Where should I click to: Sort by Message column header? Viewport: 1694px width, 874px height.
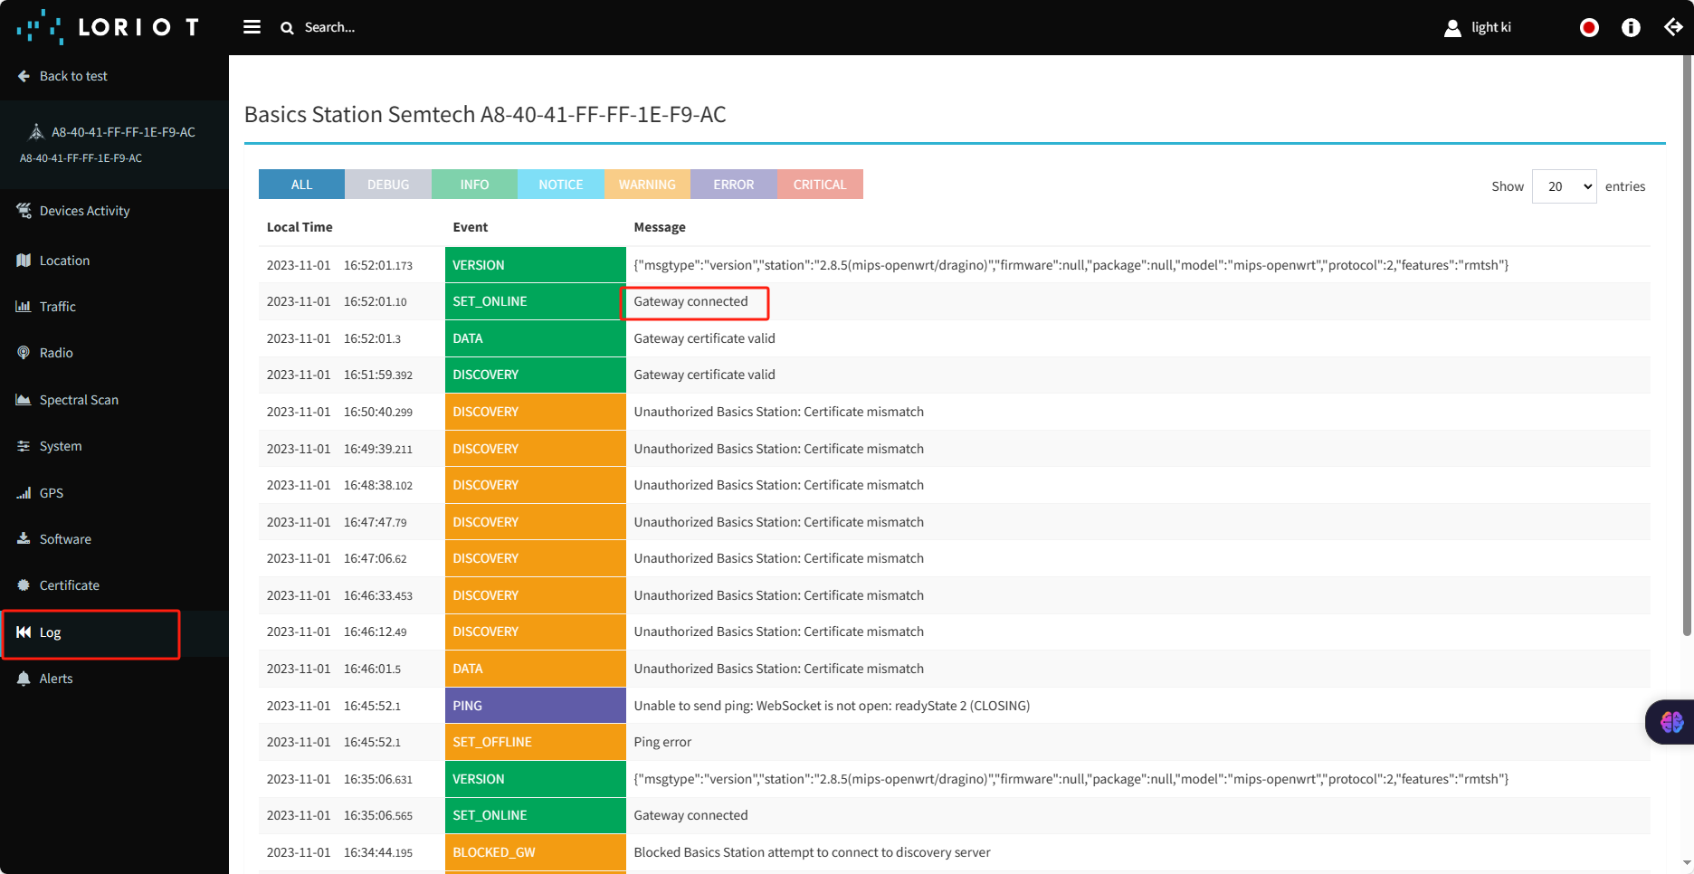point(660,227)
